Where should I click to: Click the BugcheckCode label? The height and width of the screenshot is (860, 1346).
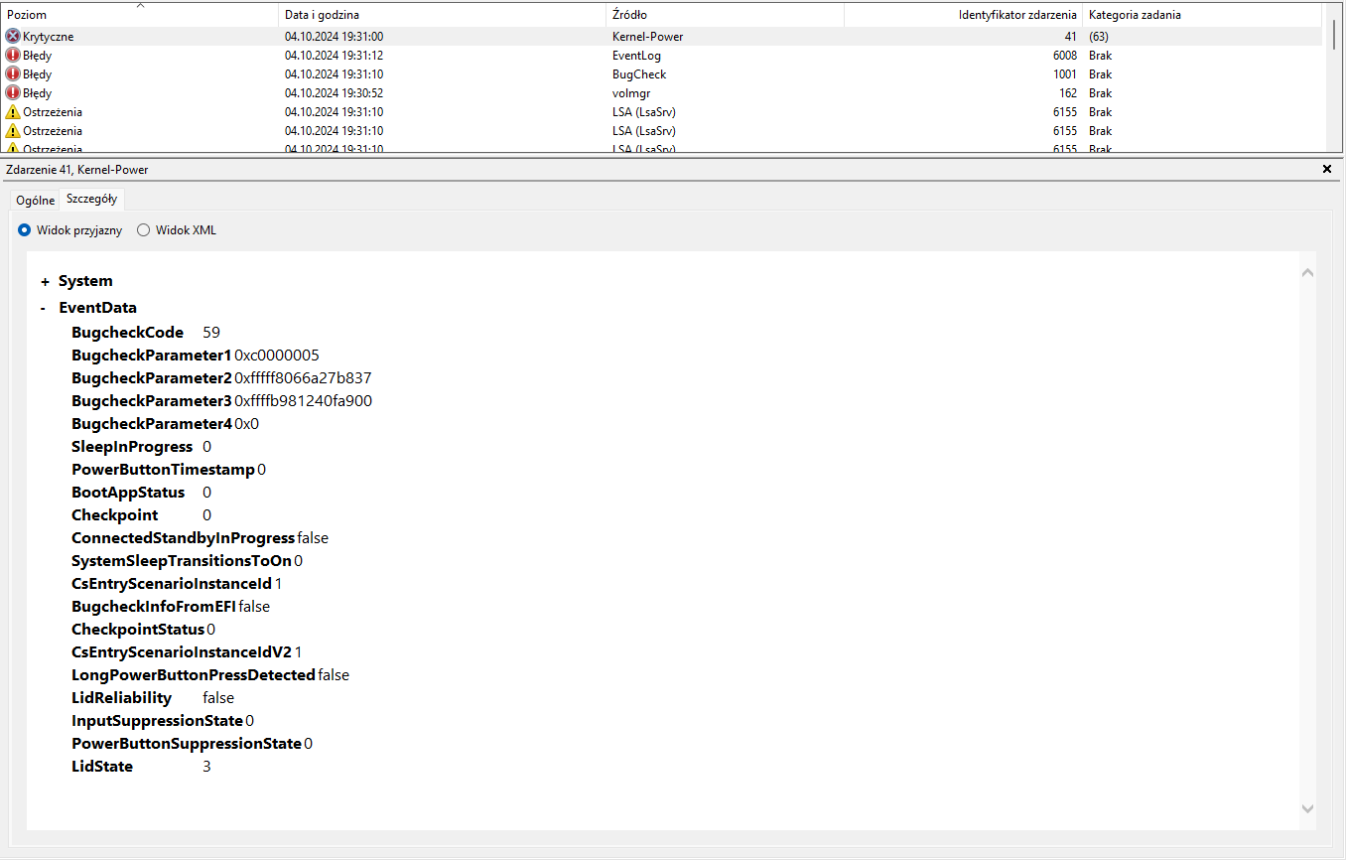pyautogui.click(x=127, y=333)
